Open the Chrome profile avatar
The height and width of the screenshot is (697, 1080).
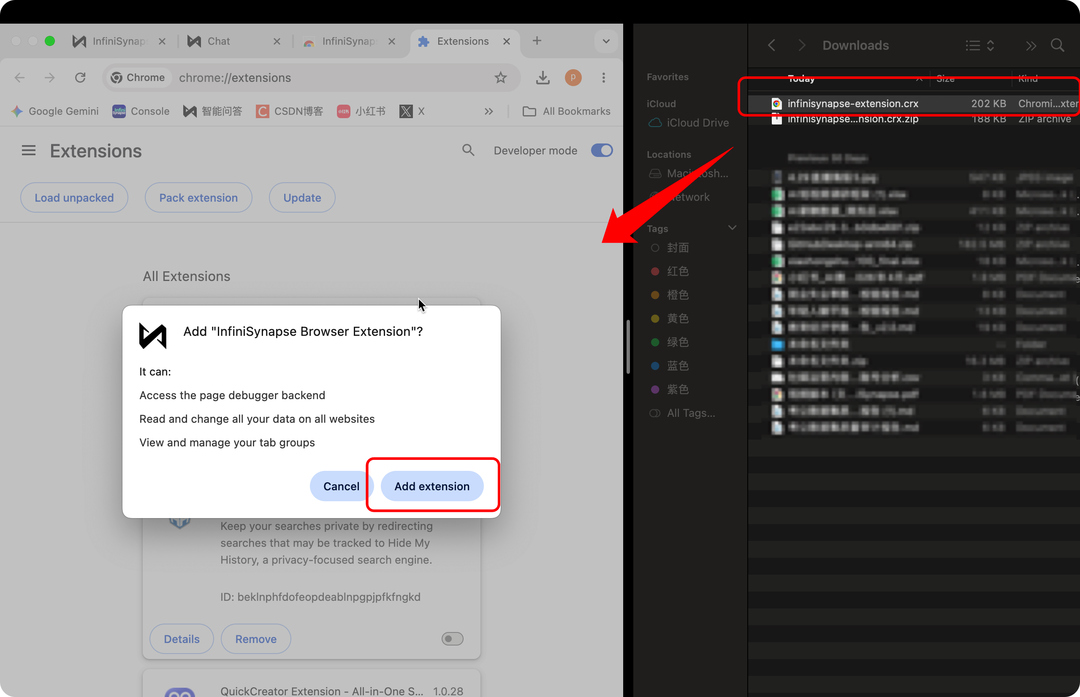point(573,77)
